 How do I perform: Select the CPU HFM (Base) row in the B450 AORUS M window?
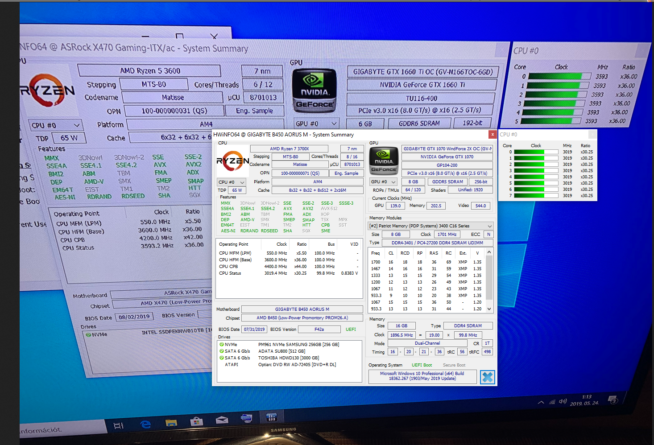(x=289, y=260)
